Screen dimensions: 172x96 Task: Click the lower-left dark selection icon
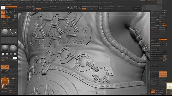pyautogui.click(x=3, y=71)
